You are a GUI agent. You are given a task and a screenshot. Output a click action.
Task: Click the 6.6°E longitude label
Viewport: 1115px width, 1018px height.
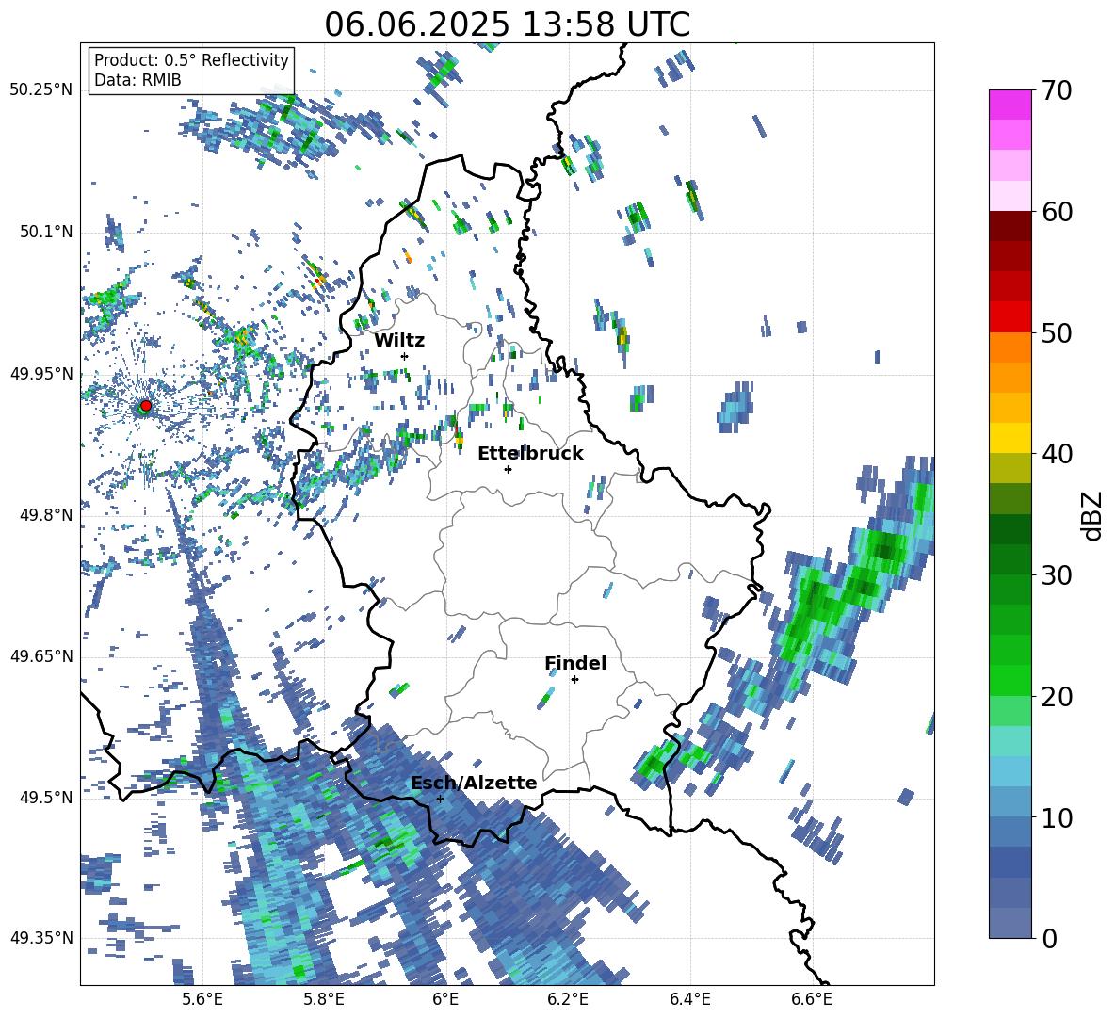coord(812,999)
